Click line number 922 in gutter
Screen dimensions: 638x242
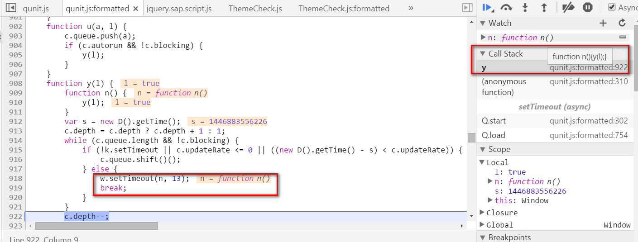pyautogui.click(x=15, y=217)
